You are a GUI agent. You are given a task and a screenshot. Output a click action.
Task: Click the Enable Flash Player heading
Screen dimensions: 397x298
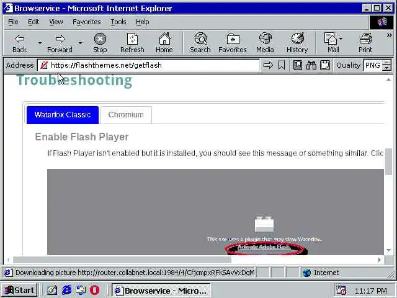point(82,137)
